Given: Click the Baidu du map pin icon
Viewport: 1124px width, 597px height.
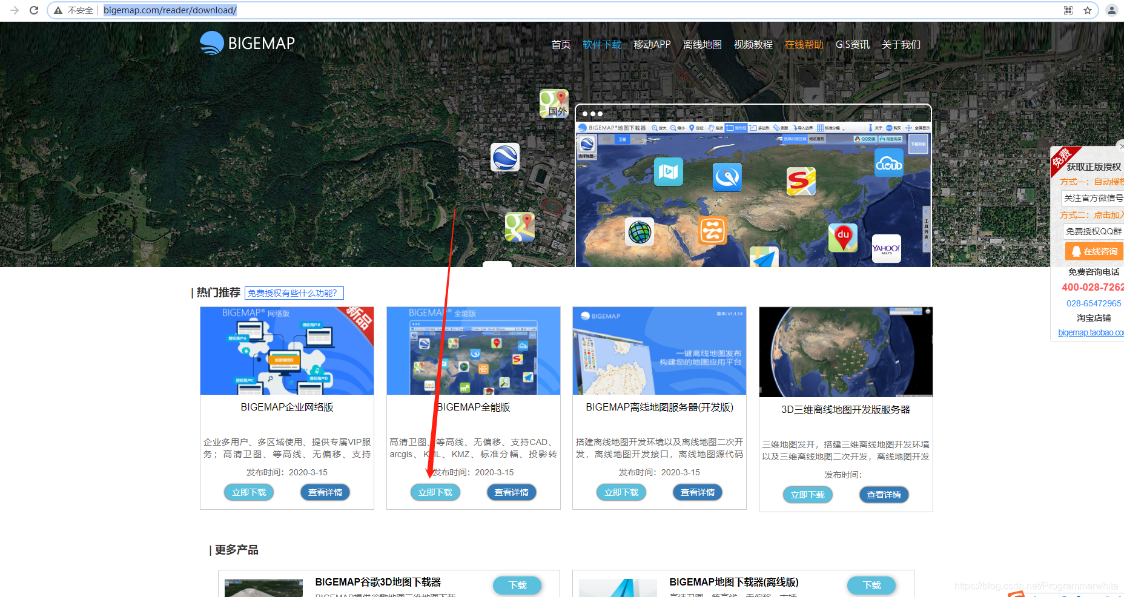Looking at the screenshot, I should coord(843,237).
